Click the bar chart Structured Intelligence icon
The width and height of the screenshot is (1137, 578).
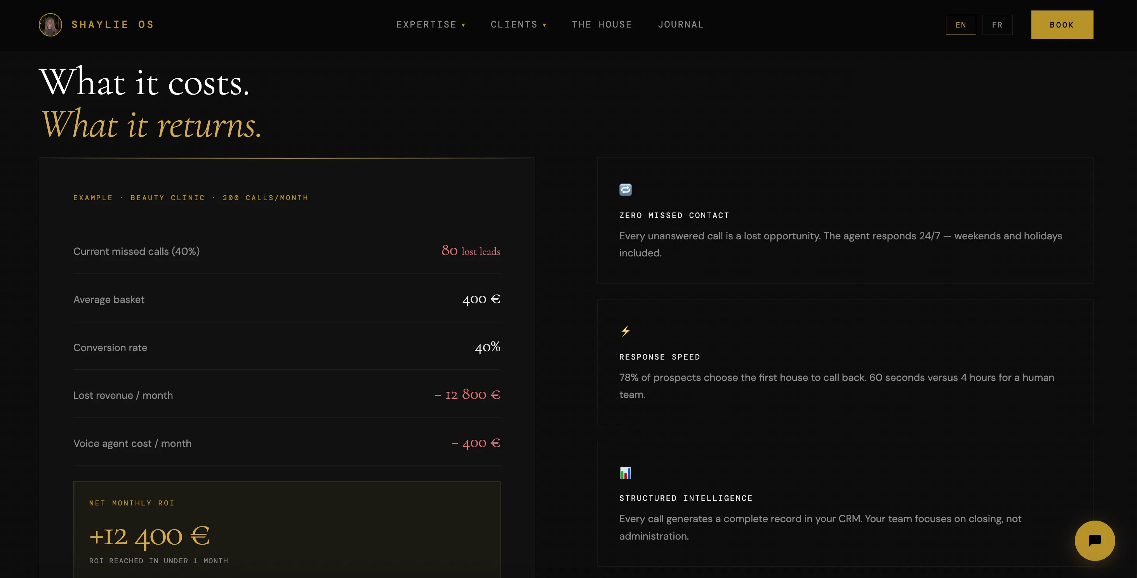click(x=626, y=472)
